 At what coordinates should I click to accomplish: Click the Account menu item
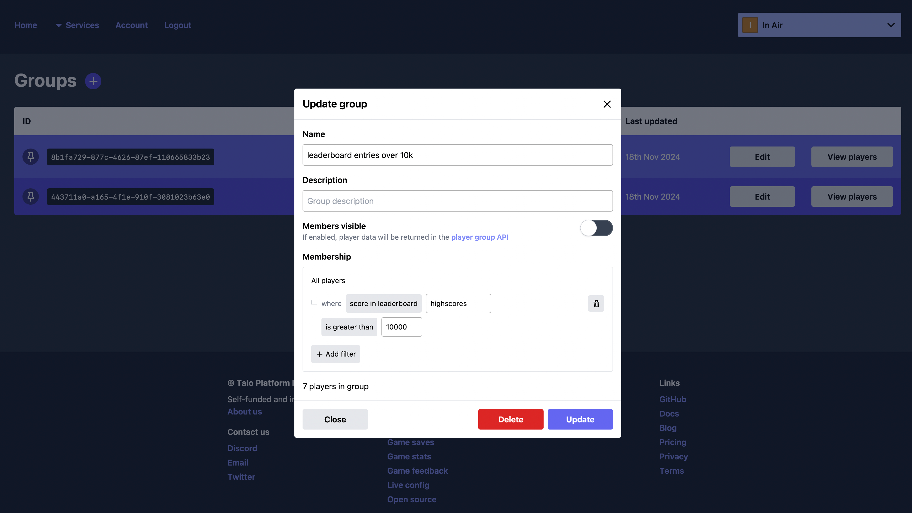pos(131,25)
